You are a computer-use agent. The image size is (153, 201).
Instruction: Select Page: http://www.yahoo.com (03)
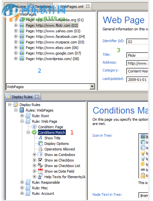[53, 31]
